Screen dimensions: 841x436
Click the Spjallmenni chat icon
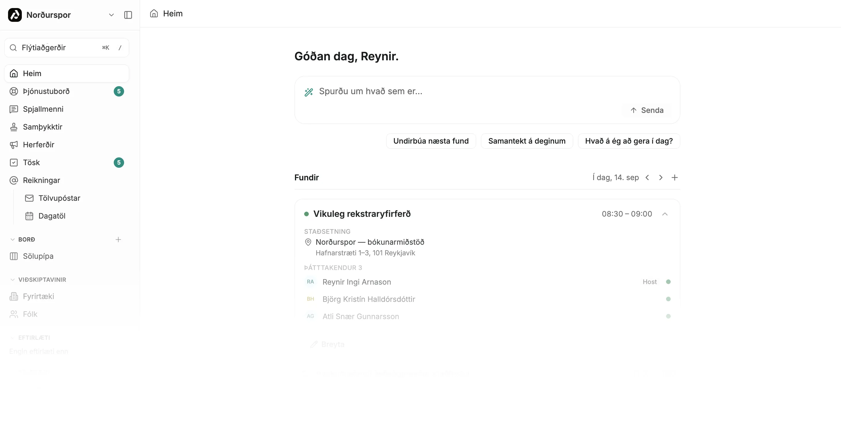coord(14,109)
